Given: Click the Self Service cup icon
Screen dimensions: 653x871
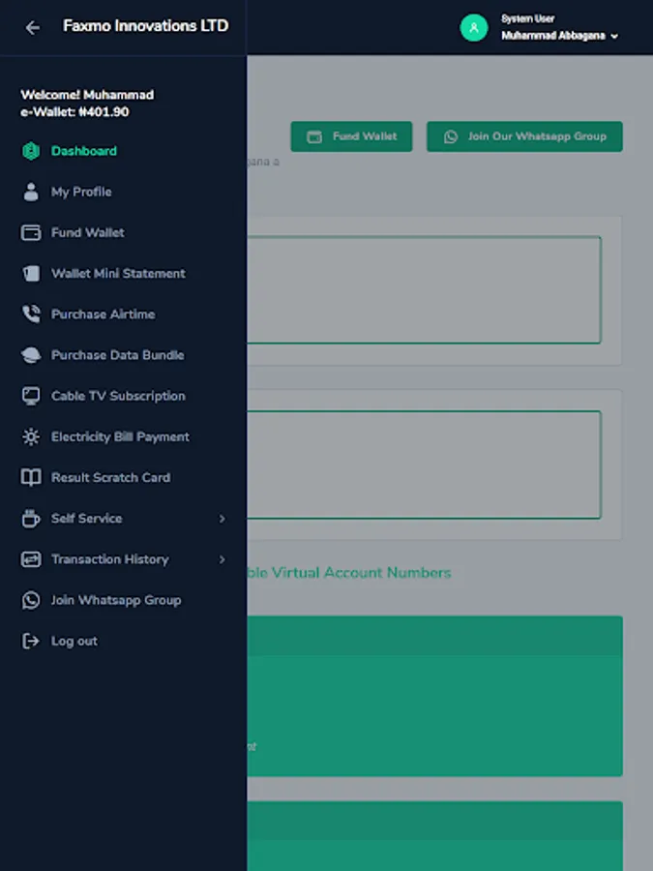Looking at the screenshot, I should click(x=31, y=519).
